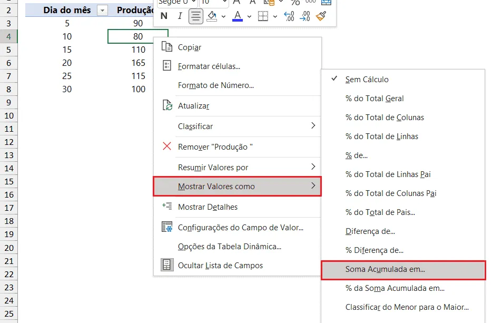493x323 pixels.
Task: Click the borders icon
Action: tap(263, 16)
